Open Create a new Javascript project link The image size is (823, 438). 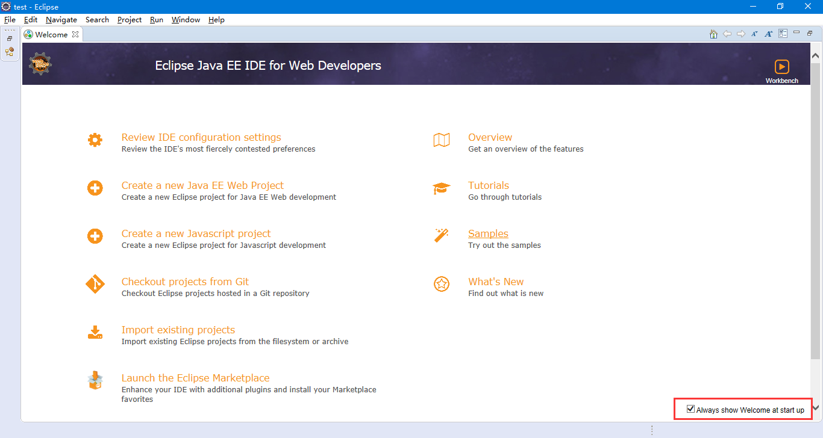196,233
